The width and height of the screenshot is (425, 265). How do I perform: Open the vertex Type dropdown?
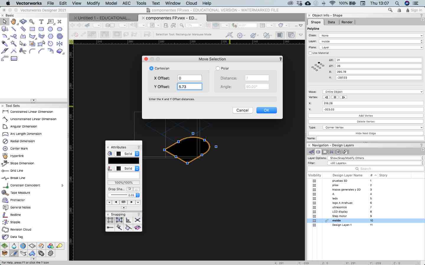tap(373, 127)
